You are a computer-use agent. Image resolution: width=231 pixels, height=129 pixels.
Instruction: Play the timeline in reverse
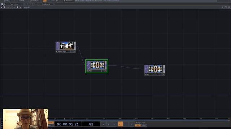[x=114, y=124]
